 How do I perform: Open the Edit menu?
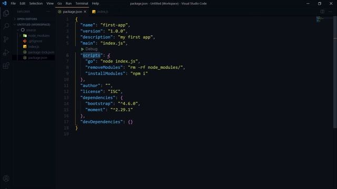(x=22, y=4)
